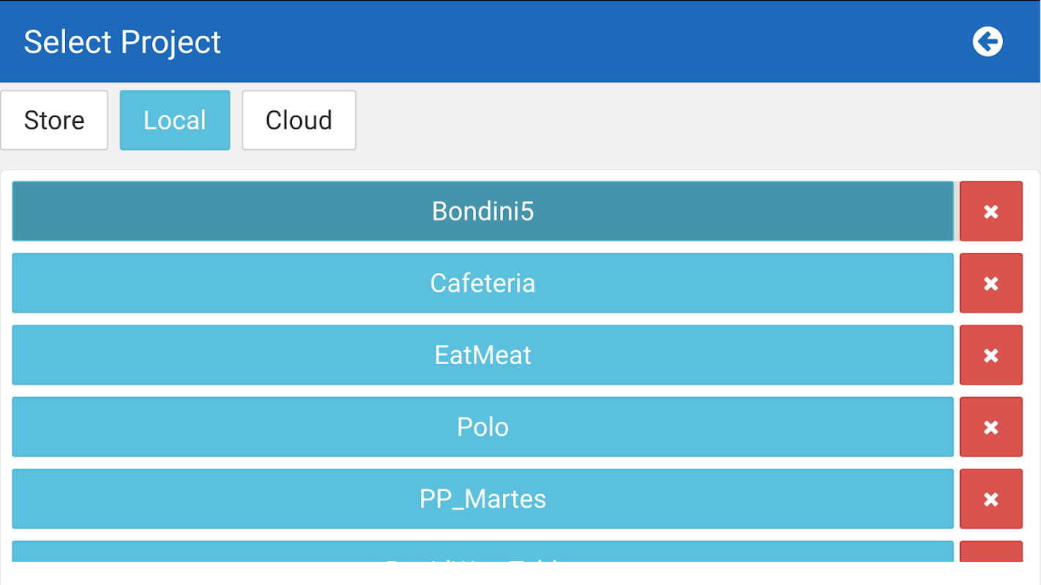Open the Bondini5 project
Viewport: 1041px width, 585px height.
[482, 211]
